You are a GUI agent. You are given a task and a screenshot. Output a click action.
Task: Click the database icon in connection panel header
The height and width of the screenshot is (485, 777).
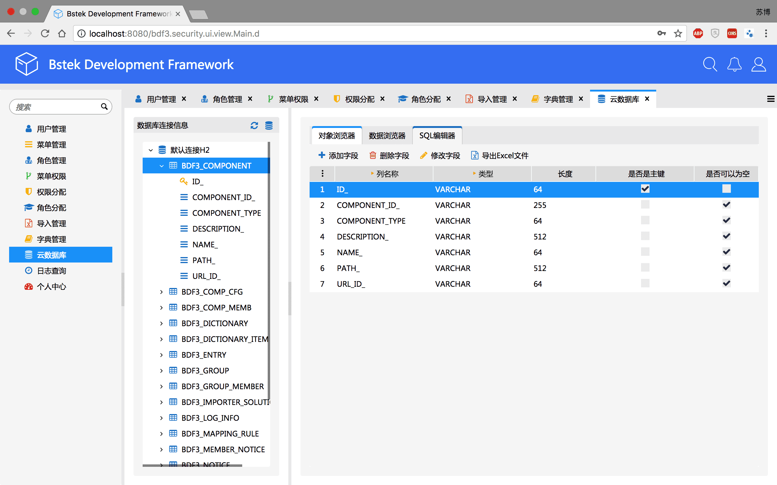pos(269,125)
